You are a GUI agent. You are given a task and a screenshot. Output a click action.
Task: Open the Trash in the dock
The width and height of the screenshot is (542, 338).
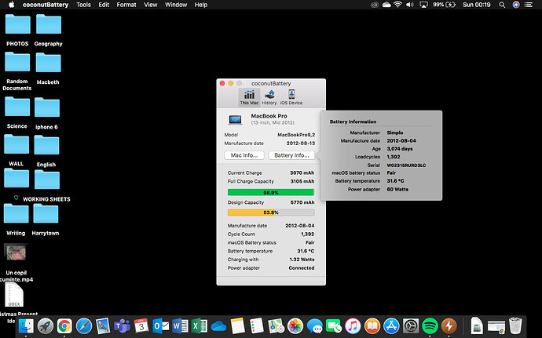pos(515,325)
